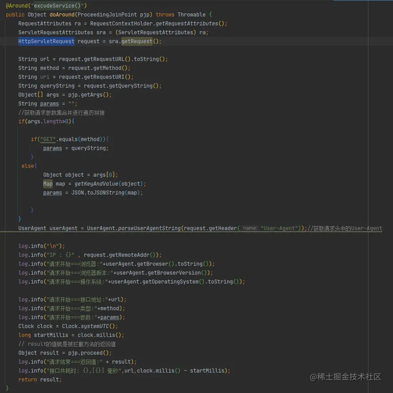Click Clock.systemUTC() call
The width and height of the screenshot is (393, 393).
(88, 326)
